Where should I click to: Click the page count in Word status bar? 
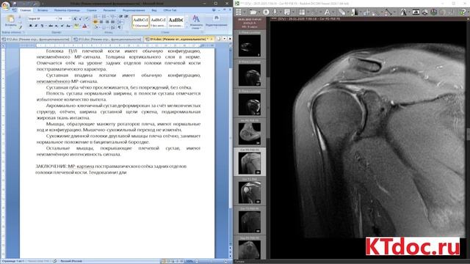point(12,261)
